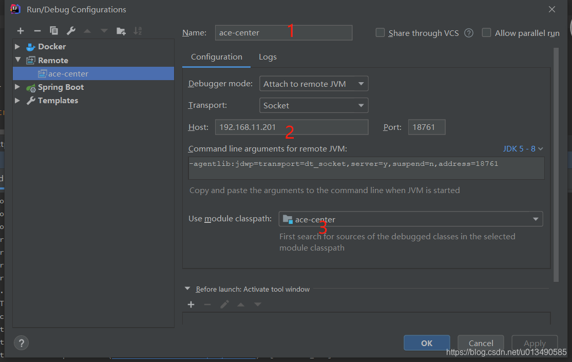
Task: Click the OK button
Action: 427,343
